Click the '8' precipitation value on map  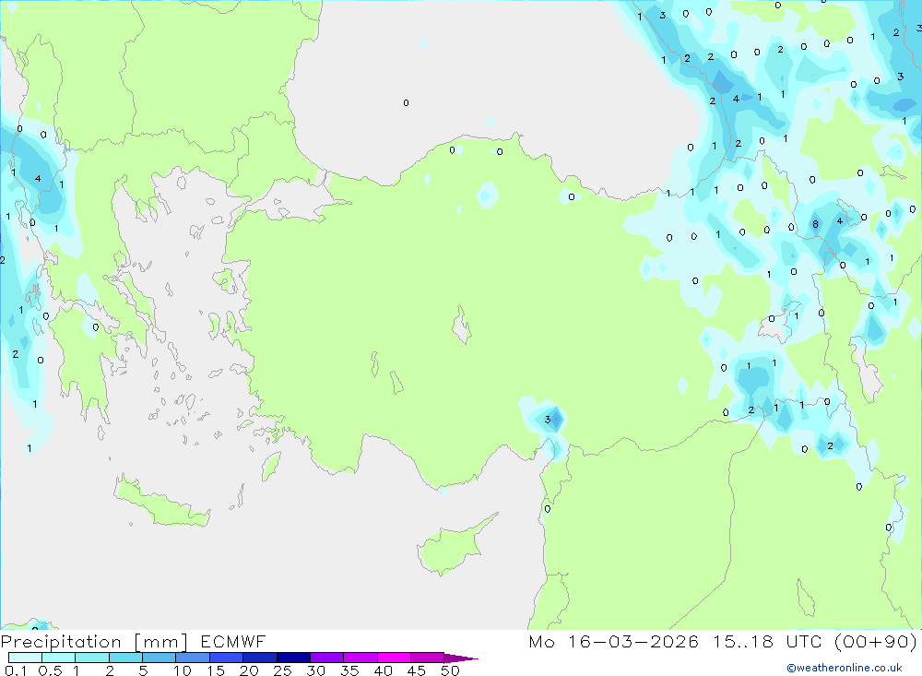(815, 224)
